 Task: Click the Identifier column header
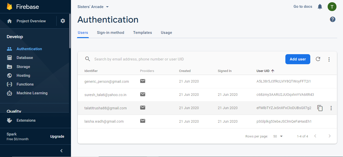click(x=91, y=71)
